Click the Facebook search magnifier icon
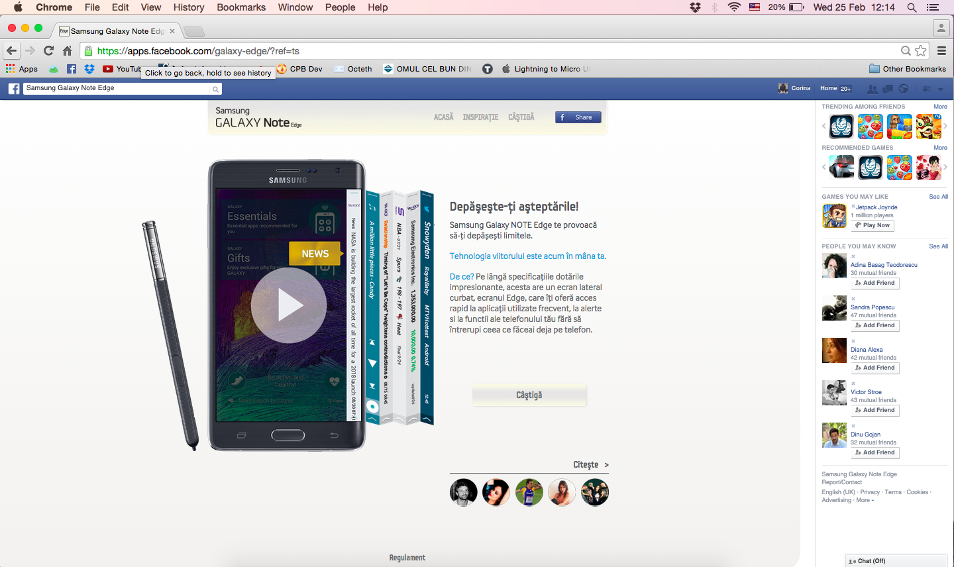This screenshot has width=954, height=567. [215, 89]
